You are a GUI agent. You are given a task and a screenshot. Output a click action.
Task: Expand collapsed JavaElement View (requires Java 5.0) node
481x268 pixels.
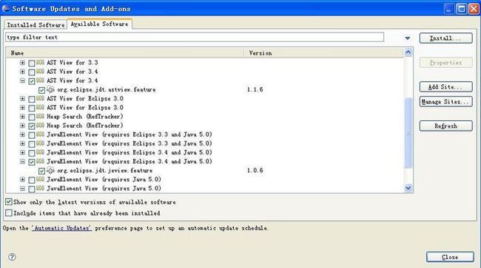click(x=22, y=179)
